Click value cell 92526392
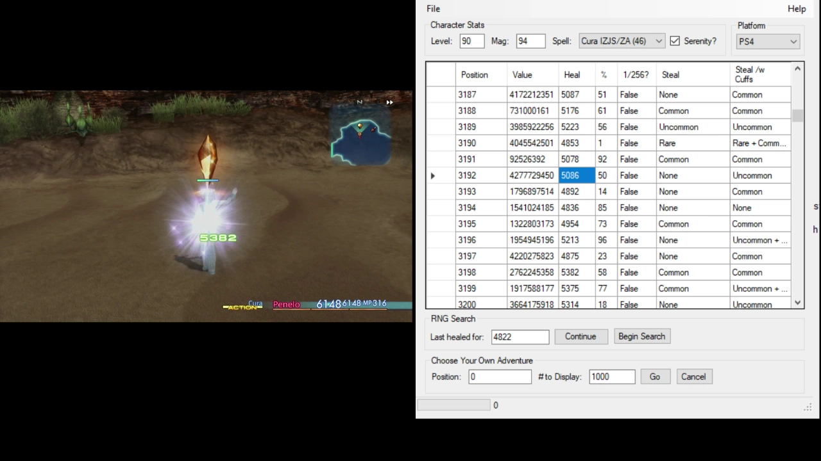 pyautogui.click(x=532, y=159)
